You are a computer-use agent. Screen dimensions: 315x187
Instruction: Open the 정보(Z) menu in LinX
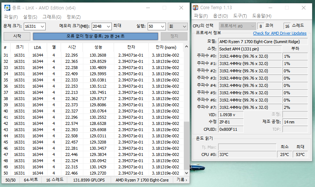pyautogui.click(x=73, y=17)
